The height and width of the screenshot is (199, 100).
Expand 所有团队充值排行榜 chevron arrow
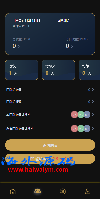(x=93, y=129)
